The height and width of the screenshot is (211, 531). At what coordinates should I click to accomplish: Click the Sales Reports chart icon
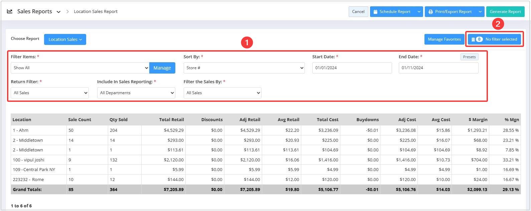(x=10, y=11)
